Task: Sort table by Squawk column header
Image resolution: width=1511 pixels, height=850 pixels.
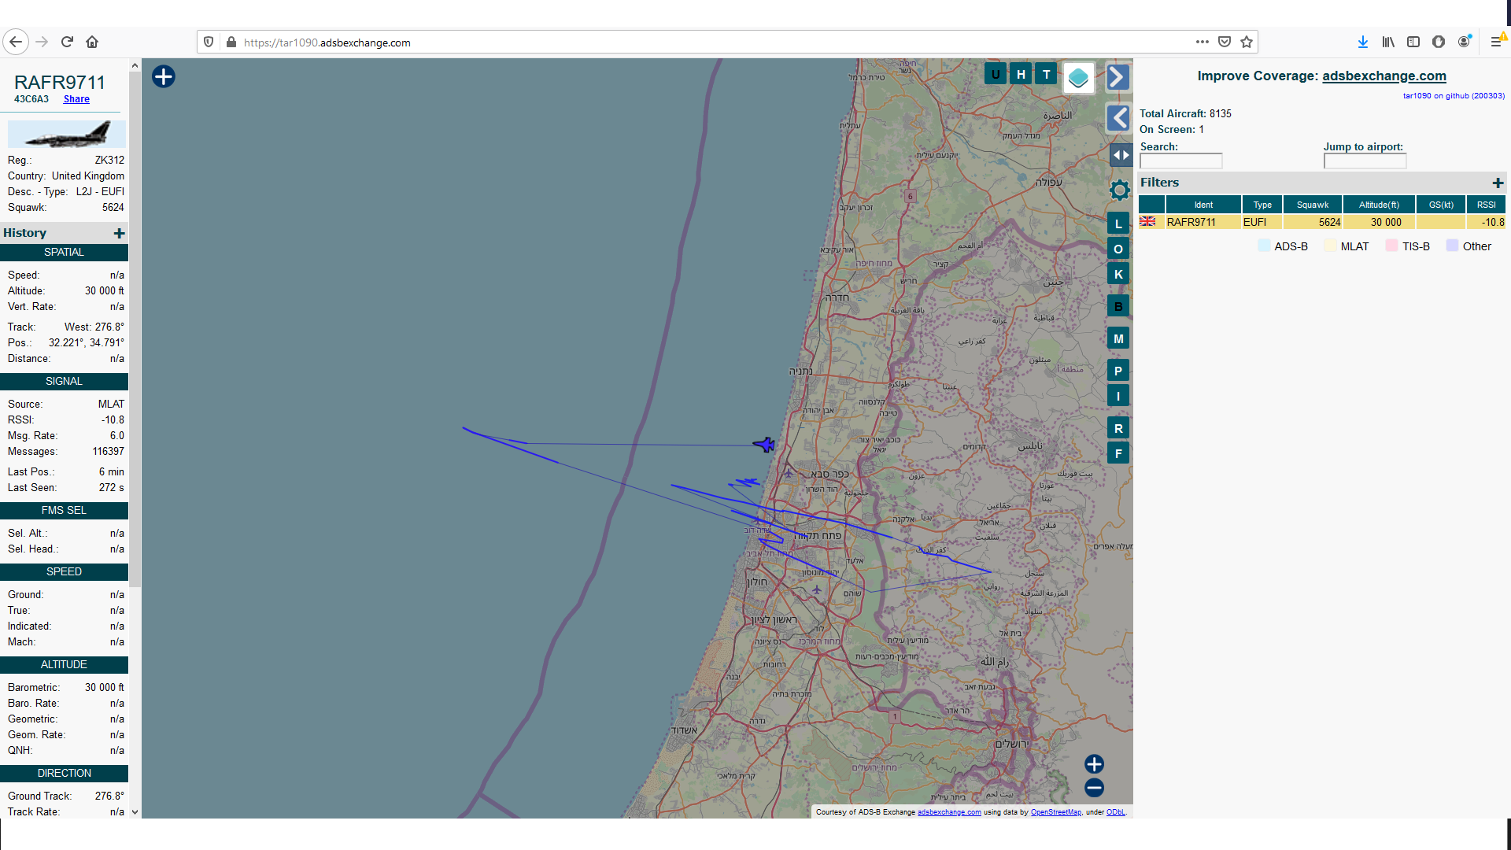Action: (x=1312, y=205)
